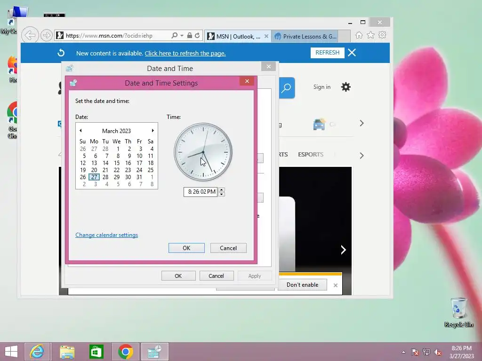Click the Firefox desktop shortcut
The image size is (482, 361).
click(x=12, y=69)
